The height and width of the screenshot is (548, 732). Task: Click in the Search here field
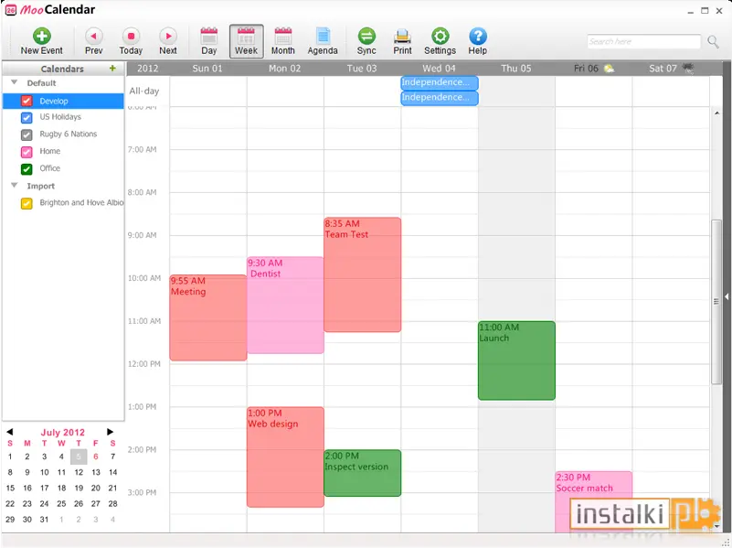pyautogui.click(x=643, y=41)
